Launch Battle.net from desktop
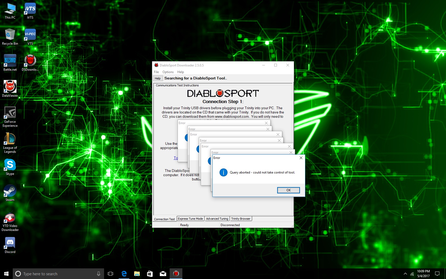This screenshot has height=279, width=446. [x=10, y=63]
